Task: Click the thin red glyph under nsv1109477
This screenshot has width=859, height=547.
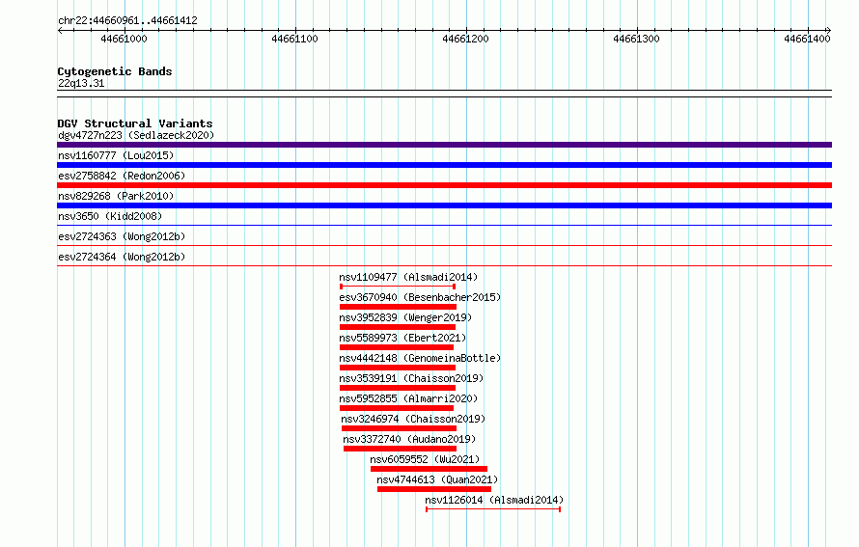Action: click(398, 287)
